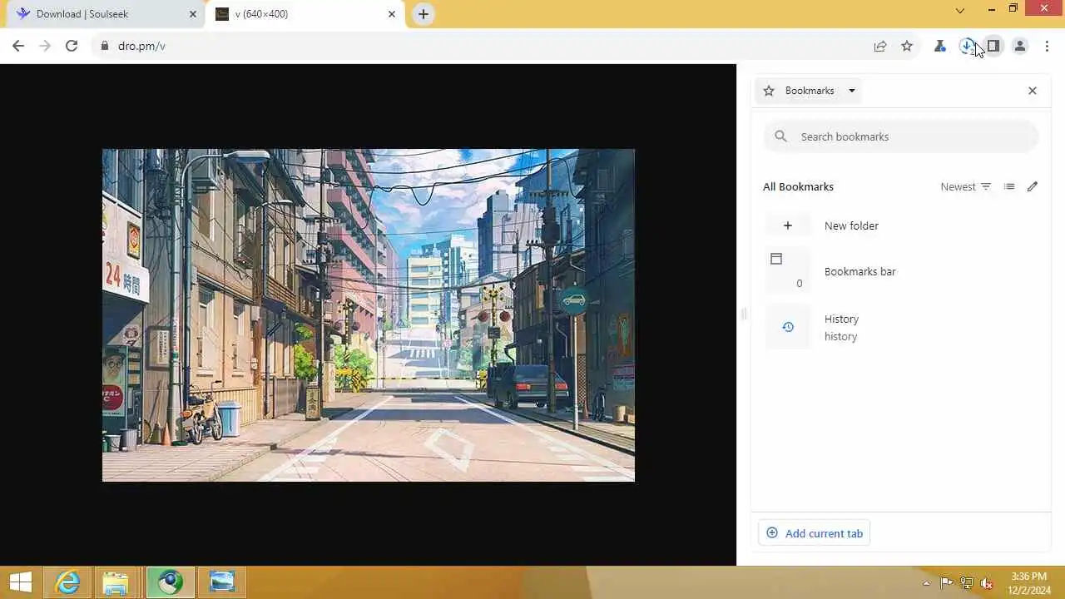Open the profile avatar menu
The height and width of the screenshot is (599, 1065).
point(1020,46)
